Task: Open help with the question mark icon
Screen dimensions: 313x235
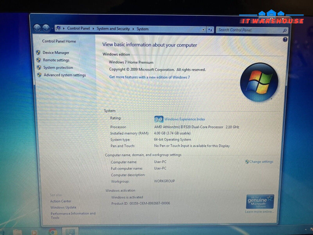Action: [x=285, y=39]
